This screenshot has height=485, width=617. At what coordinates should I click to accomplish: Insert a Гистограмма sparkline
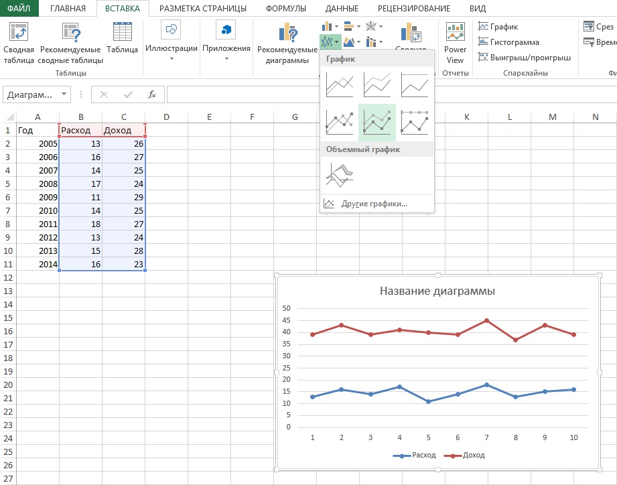tap(508, 42)
